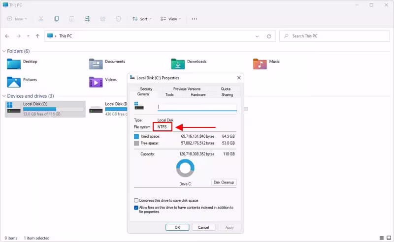Image resolution: width=394 pixels, height=242 pixels.
Task: Open the Pictures folder icon
Action: pyautogui.click(x=14, y=82)
